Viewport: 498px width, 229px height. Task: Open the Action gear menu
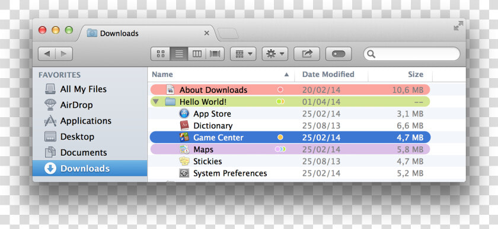(x=274, y=54)
